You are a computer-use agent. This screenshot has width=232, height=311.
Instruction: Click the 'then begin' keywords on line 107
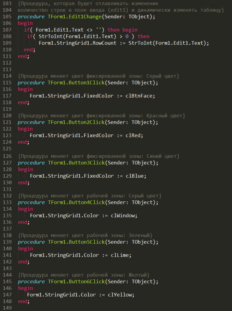tap(122, 30)
